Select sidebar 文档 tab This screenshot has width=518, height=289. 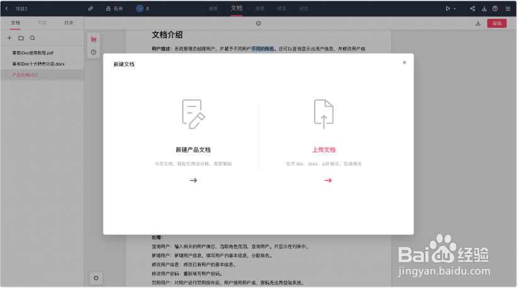[x=15, y=23]
